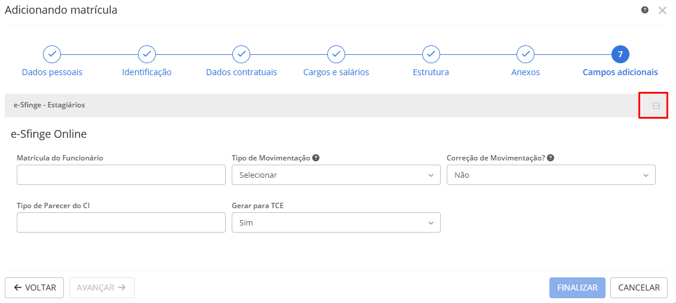
Task: Open the Anexos step label
Action: click(525, 72)
